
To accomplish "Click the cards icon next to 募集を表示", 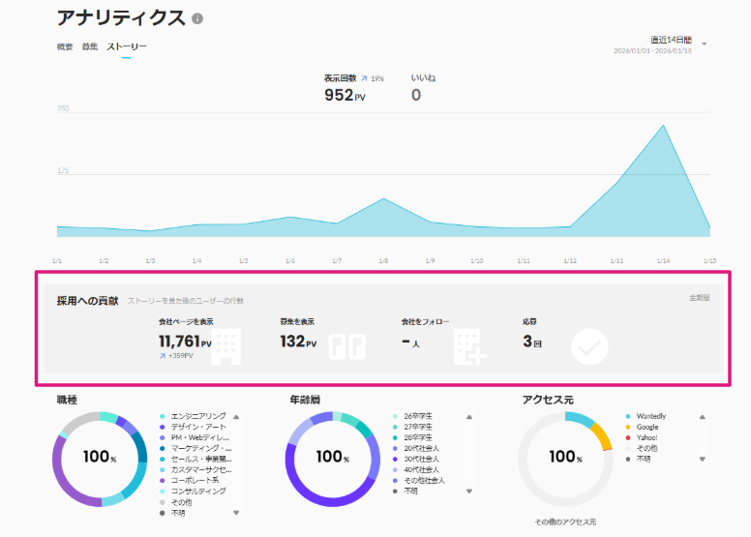I will 346,346.
